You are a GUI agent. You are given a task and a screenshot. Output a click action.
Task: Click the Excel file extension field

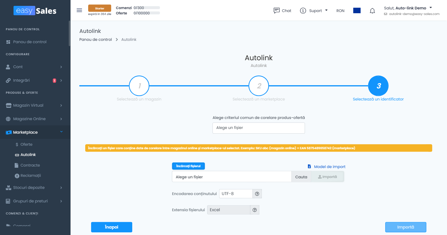pyautogui.click(x=229, y=210)
